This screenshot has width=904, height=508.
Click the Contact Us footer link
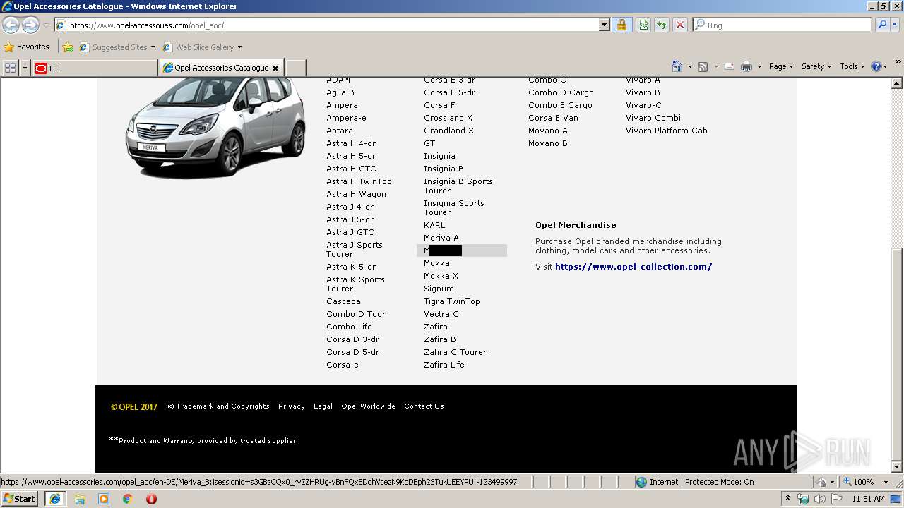[424, 406]
